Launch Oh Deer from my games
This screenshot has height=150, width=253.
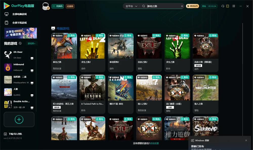coord(18,55)
